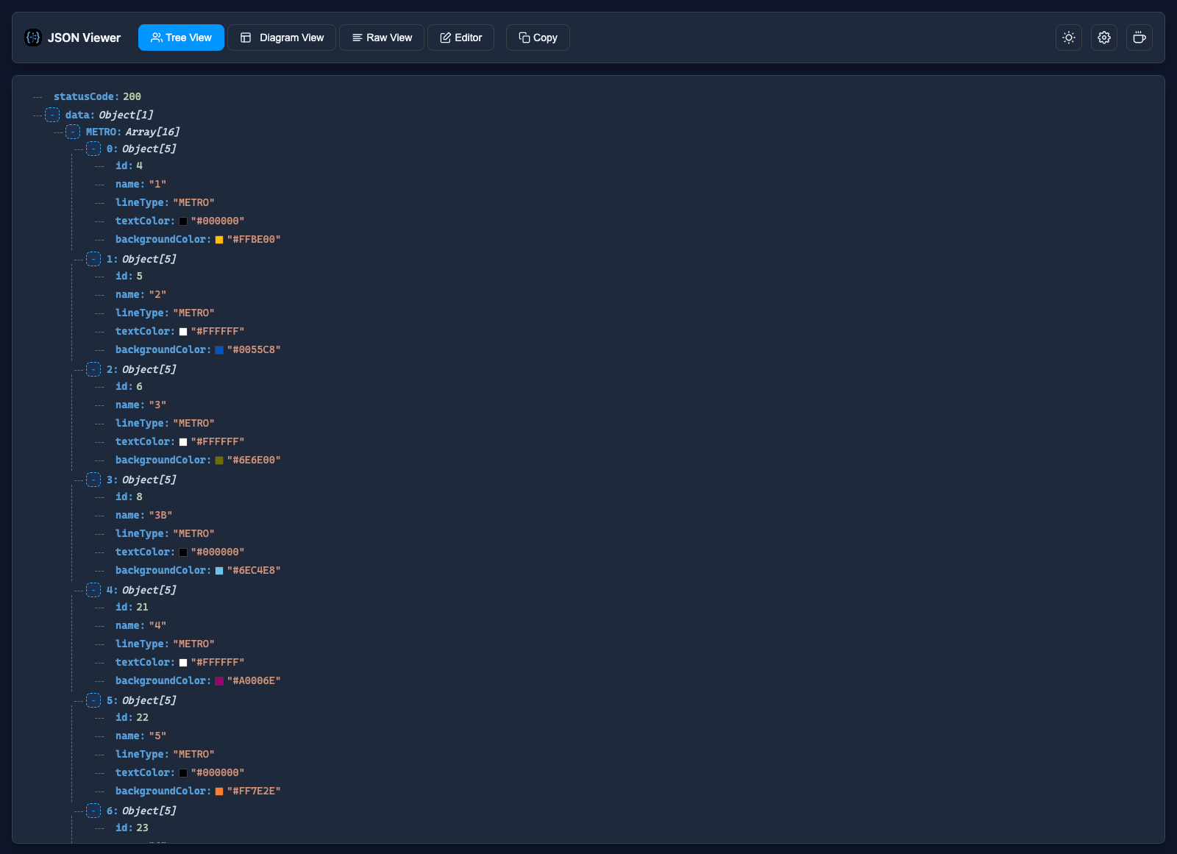Copy the JSON with Copy button

pyautogui.click(x=538, y=38)
